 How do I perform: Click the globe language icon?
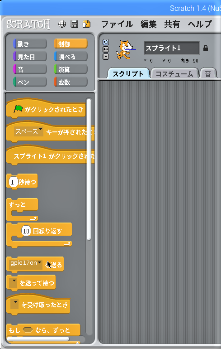click(x=62, y=24)
